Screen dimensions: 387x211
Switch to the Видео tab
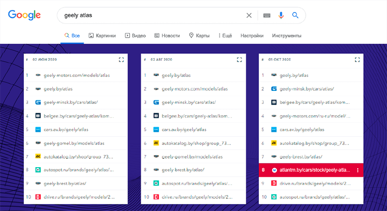(135, 36)
